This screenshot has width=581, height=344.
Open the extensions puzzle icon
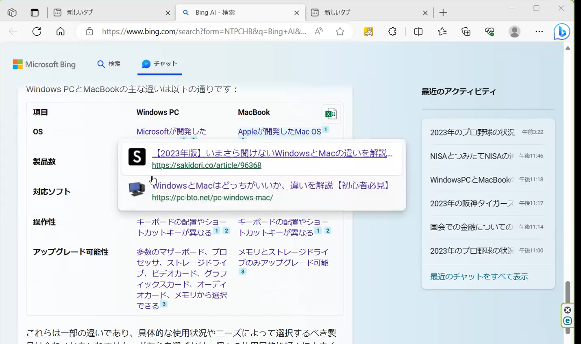(392, 31)
